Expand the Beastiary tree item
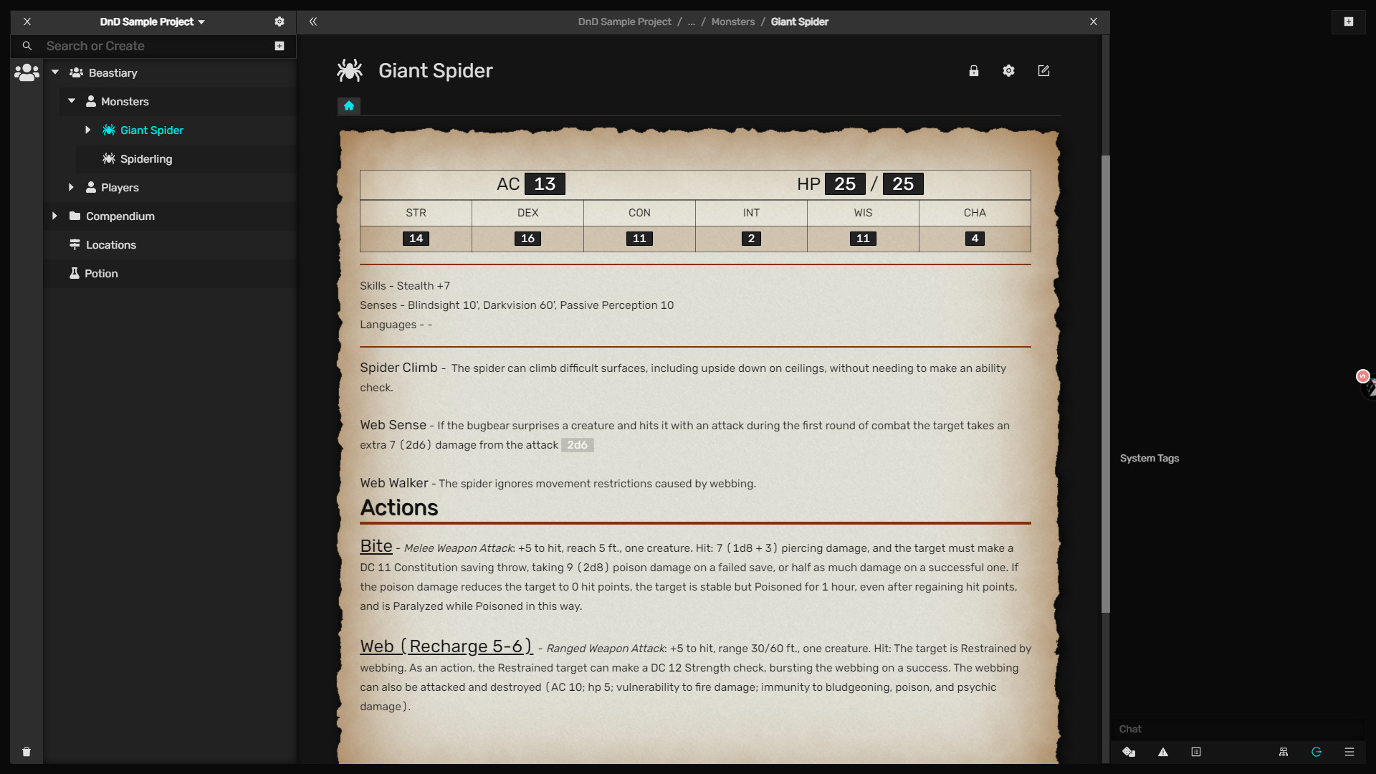The width and height of the screenshot is (1376, 774). click(54, 72)
